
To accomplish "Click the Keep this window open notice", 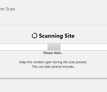I will click(53, 62).
